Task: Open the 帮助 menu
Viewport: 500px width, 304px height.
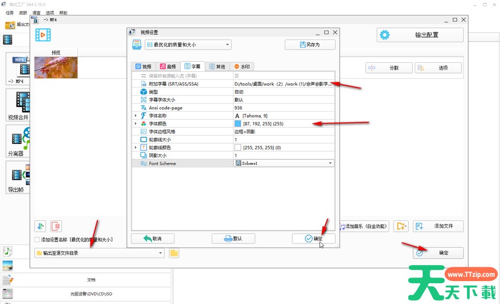Action: [63, 13]
